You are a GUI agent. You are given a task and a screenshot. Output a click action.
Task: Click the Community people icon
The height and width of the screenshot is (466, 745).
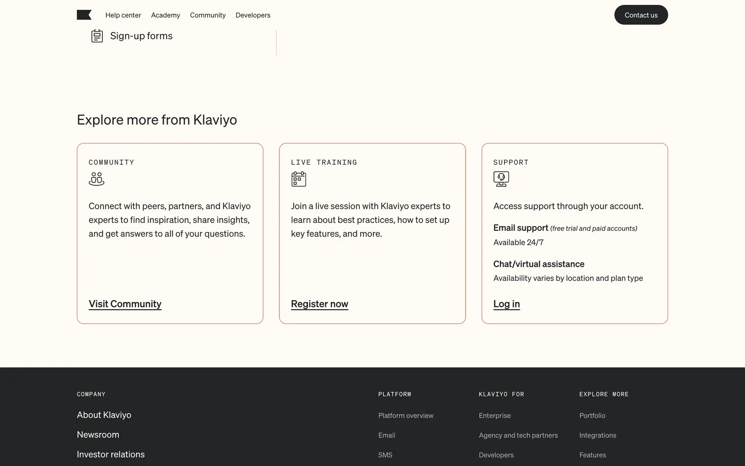point(96,179)
